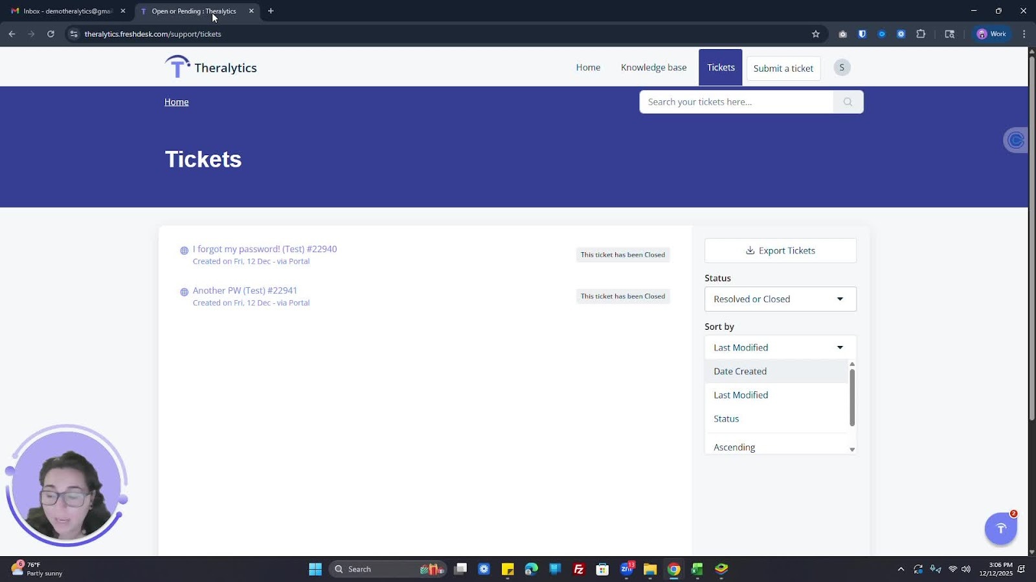Click the ticket search magnifier icon
The image size is (1036, 582).
pyautogui.click(x=848, y=102)
